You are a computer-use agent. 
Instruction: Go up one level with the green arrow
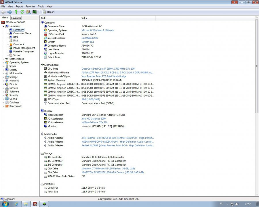click(x=16, y=12)
